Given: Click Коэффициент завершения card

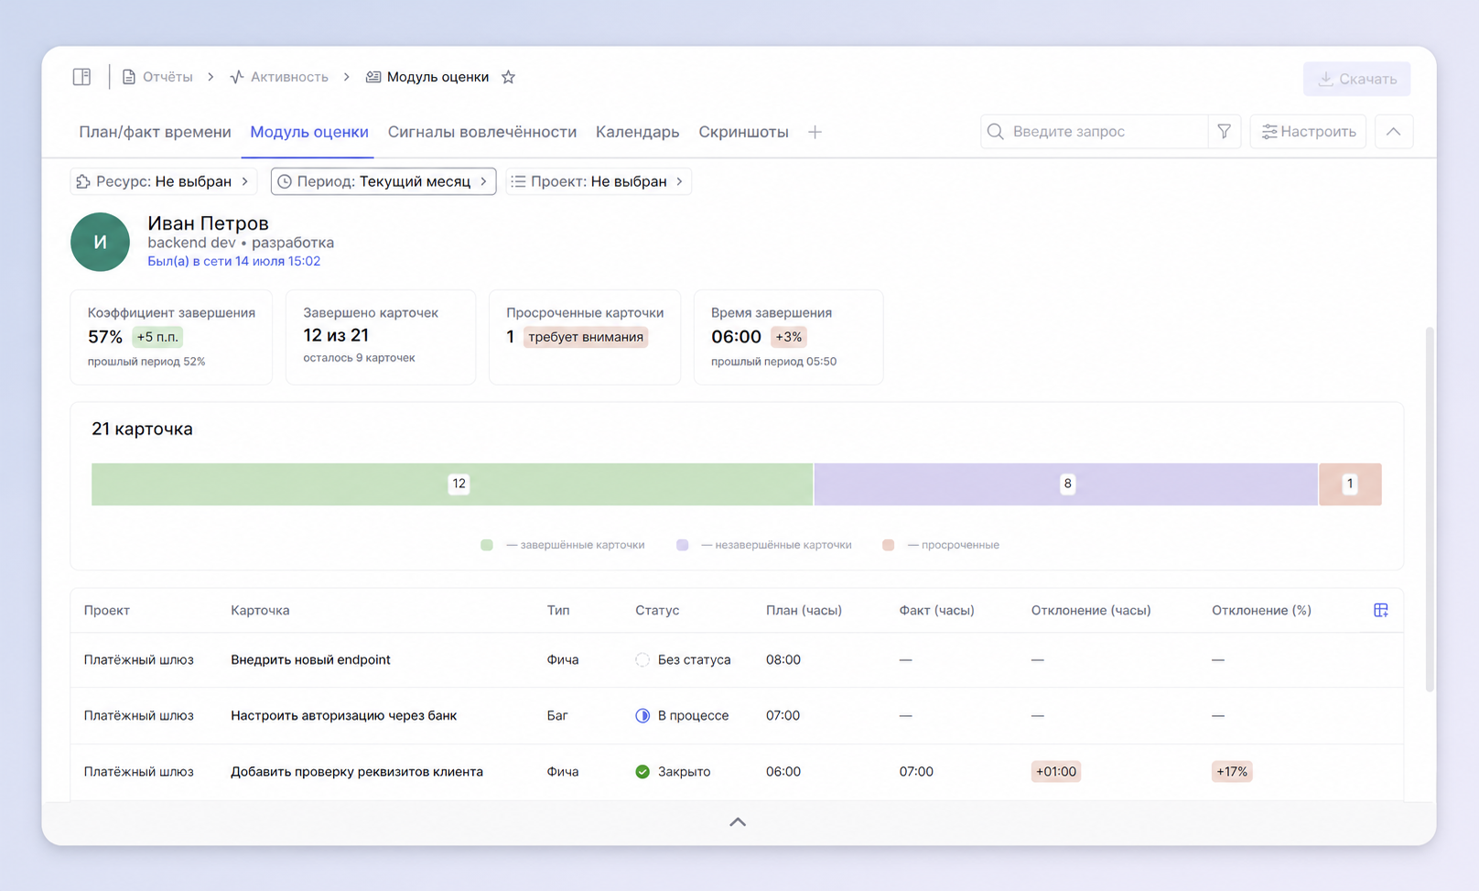Looking at the screenshot, I should point(172,337).
